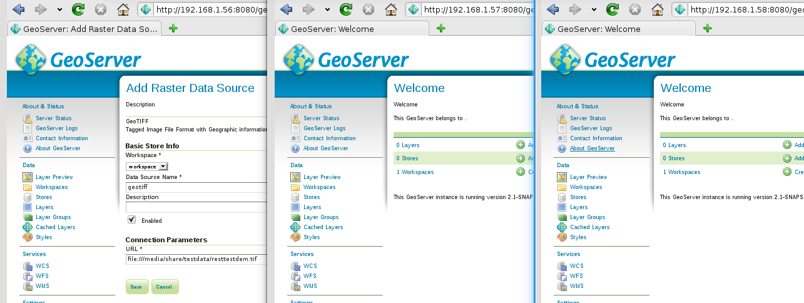This screenshot has height=303, width=804.
Task: Select 'GeoServer: Welcome' tab in right window
Action: coord(619,29)
